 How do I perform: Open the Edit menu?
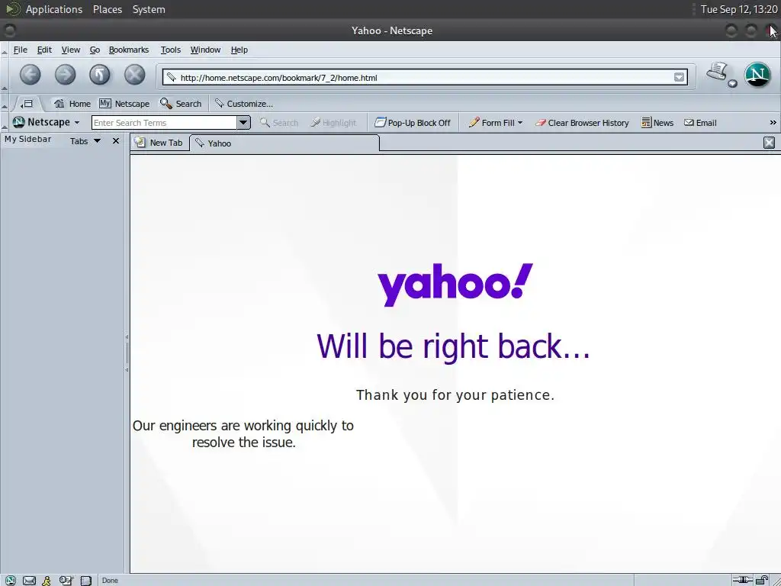(x=44, y=50)
